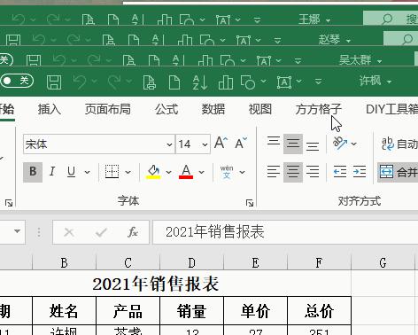Click the Text Box icon in 许枫 window

pos(284,82)
